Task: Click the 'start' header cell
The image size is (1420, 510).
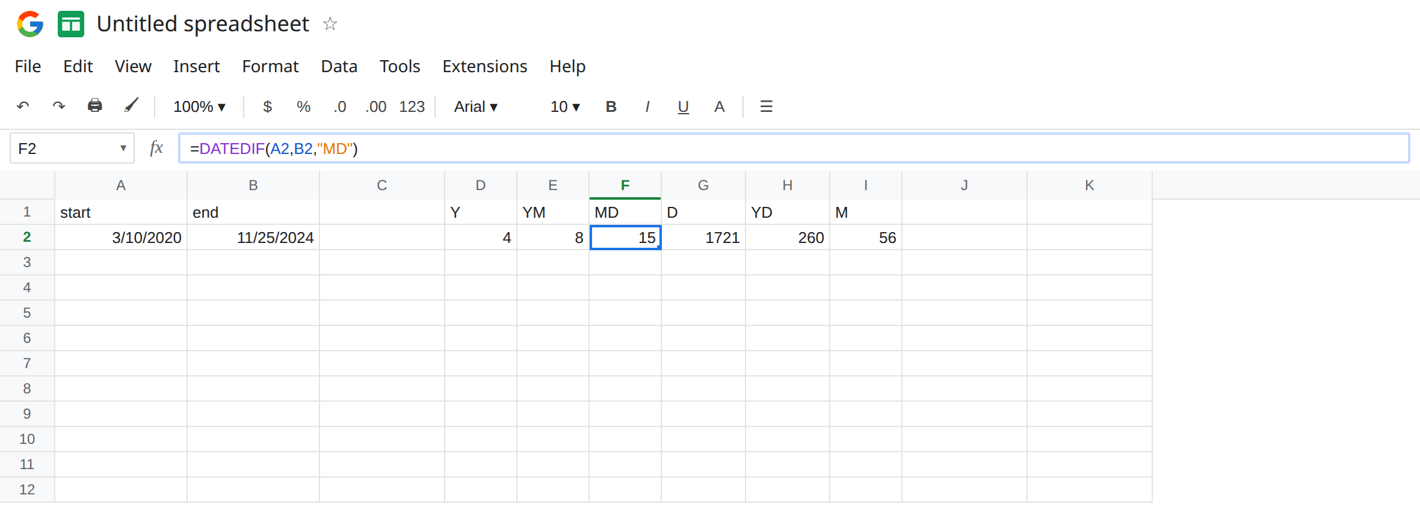Action: click(121, 212)
